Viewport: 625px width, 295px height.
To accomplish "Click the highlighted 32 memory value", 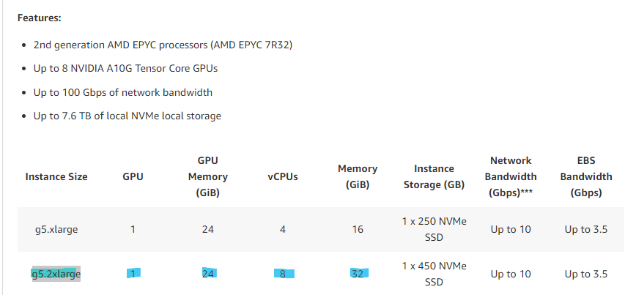I will [358, 274].
